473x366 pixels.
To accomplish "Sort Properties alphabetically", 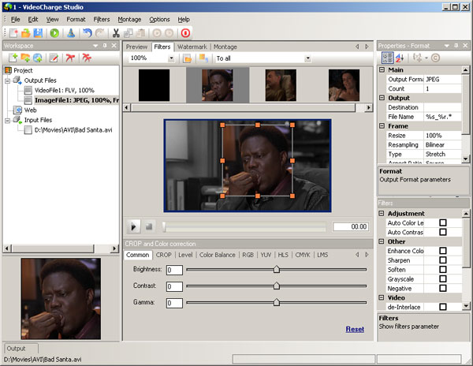I will 400,58.
